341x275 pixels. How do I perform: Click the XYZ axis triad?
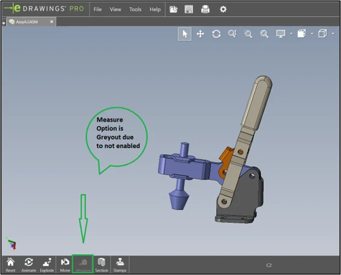point(11,243)
